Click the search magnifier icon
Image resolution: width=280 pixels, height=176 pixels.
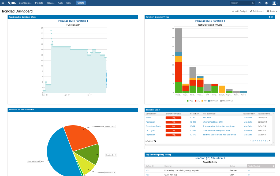click(253, 3)
